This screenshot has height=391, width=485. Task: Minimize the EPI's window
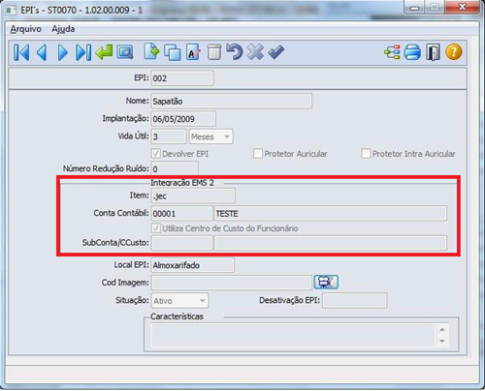pos(415,8)
